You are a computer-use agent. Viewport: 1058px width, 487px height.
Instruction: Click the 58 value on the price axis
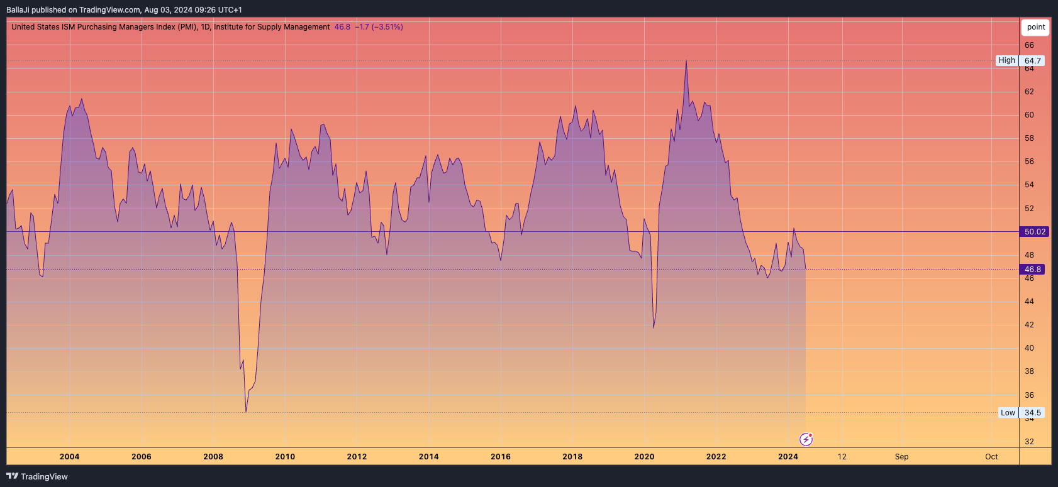pyautogui.click(x=1029, y=138)
